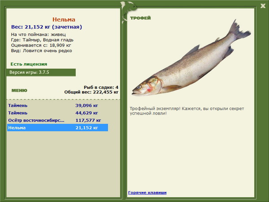Click the ТРОФЕЙ heading
The width and height of the screenshot is (269, 202).
pyautogui.click(x=140, y=18)
